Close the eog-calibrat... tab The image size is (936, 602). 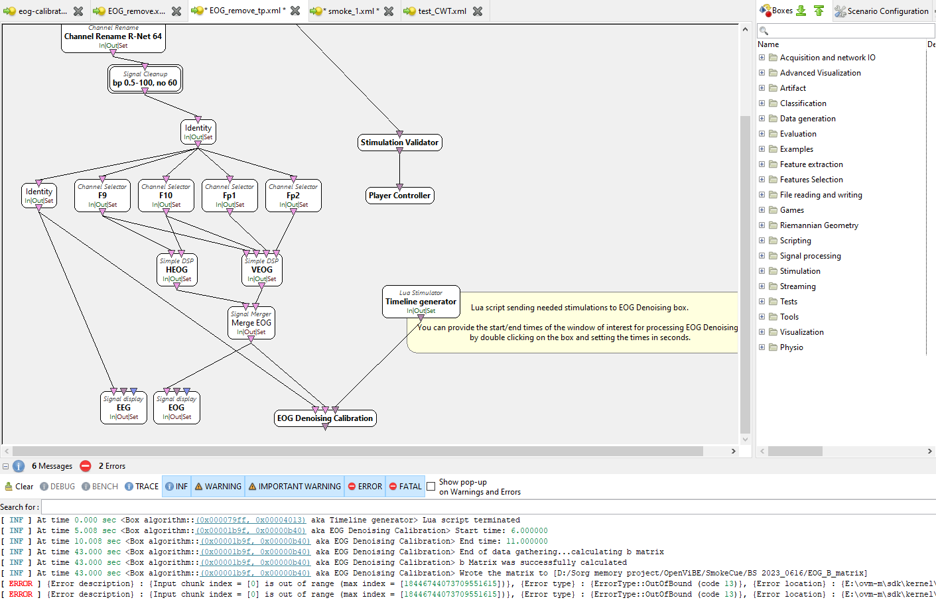78,11
